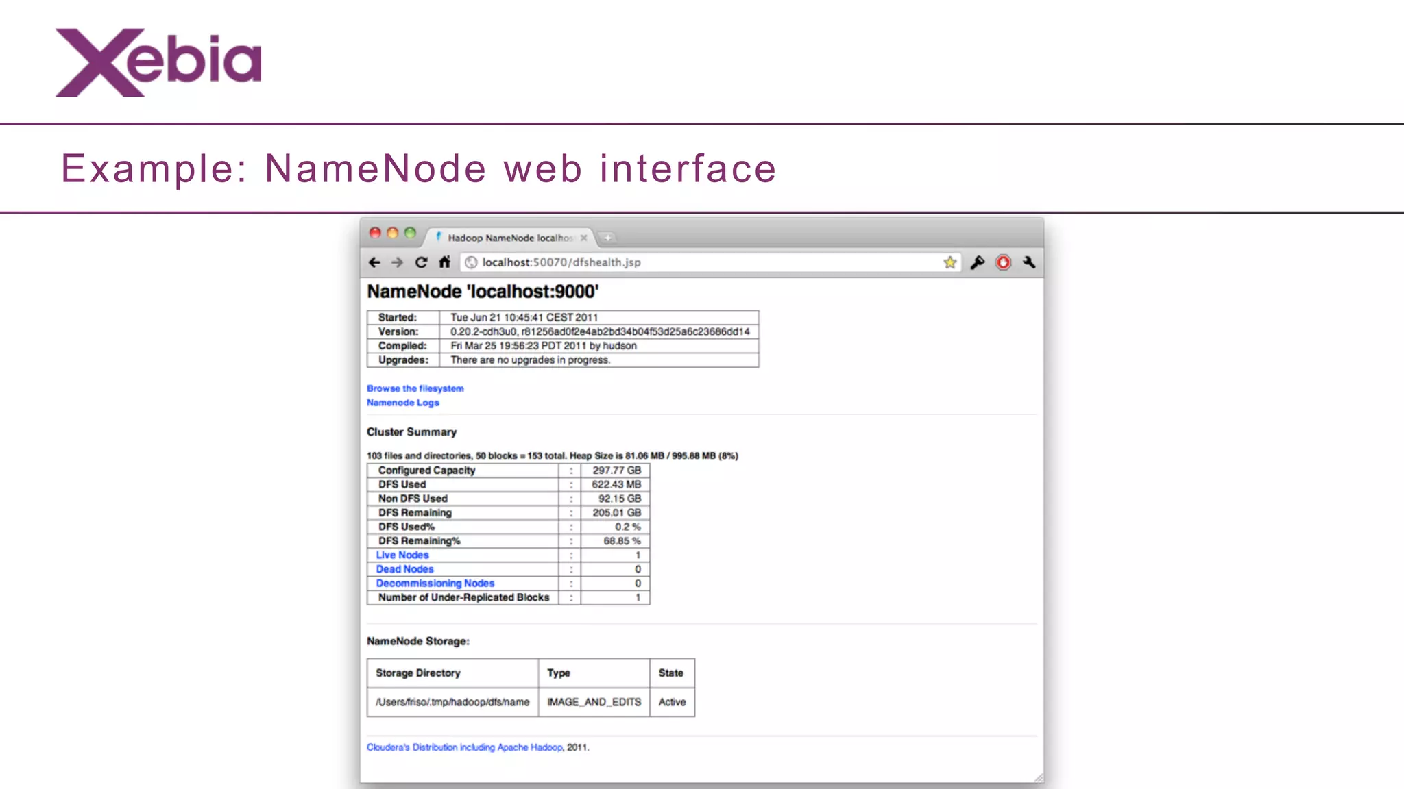Image resolution: width=1404 pixels, height=789 pixels.
Task: Click the Cluster Summary heading
Action: pos(411,432)
